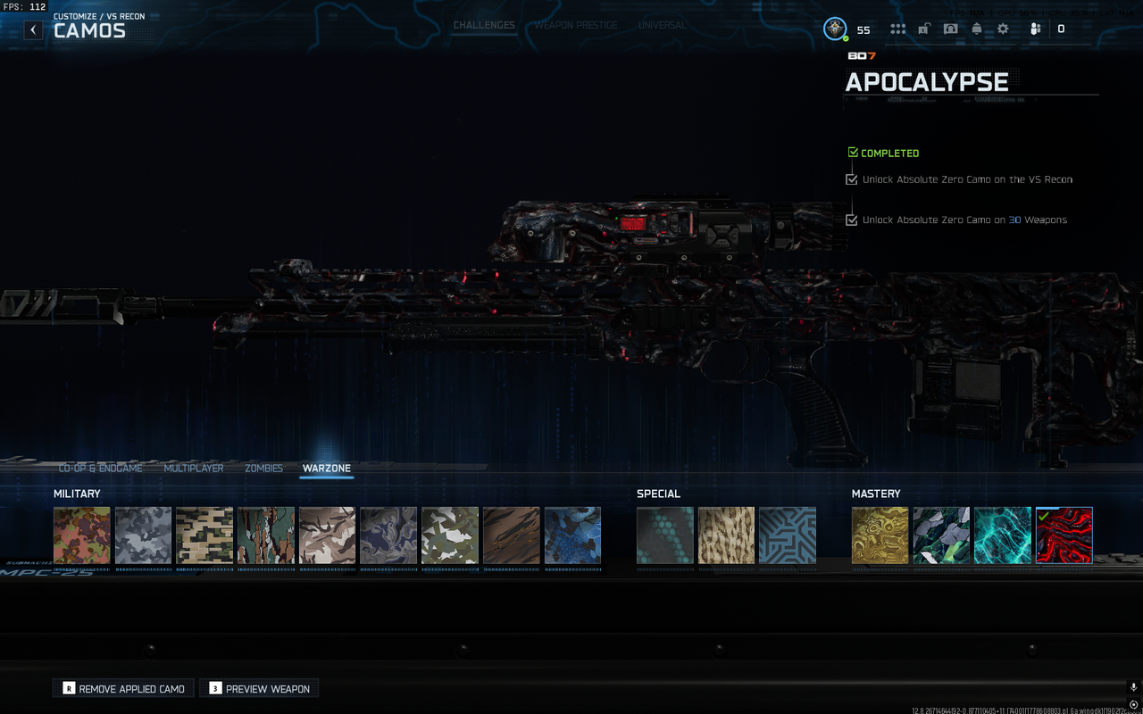Click the checkbox beside Absolute Zero on 30 Weapons
The width and height of the screenshot is (1143, 714).
click(852, 220)
